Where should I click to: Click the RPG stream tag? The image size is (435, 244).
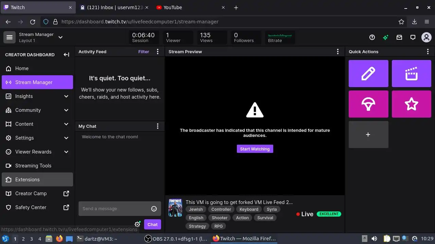point(219,226)
